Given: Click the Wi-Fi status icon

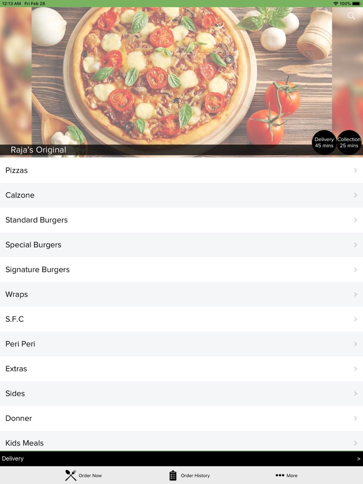Looking at the screenshot, I should click(x=336, y=4).
